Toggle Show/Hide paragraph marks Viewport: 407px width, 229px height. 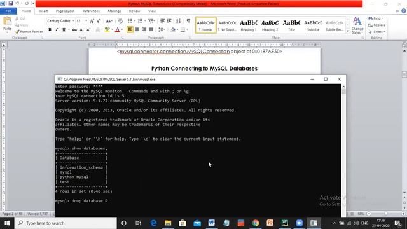click(x=188, y=21)
